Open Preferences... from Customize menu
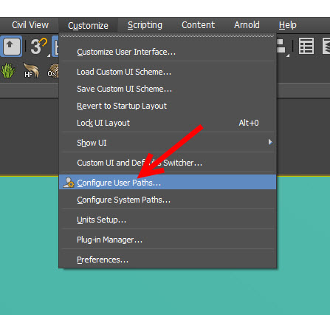 pyautogui.click(x=168, y=260)
